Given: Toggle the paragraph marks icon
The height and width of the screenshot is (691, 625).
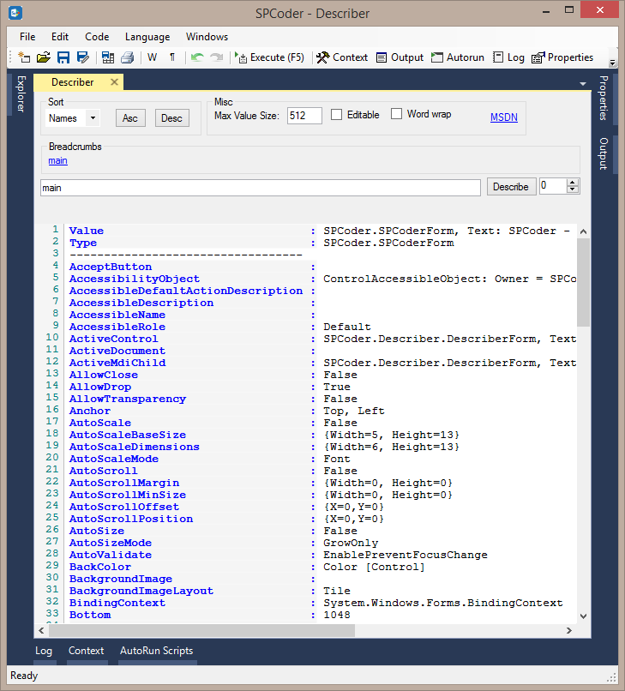Looking at the screenshot, I should [172, 57].
